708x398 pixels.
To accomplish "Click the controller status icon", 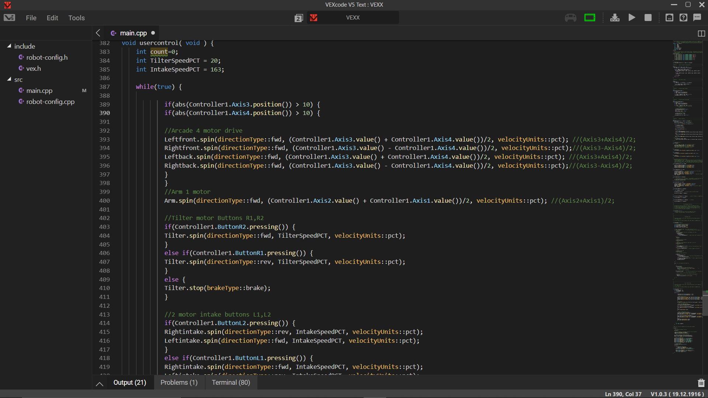I will click(570, 18).
